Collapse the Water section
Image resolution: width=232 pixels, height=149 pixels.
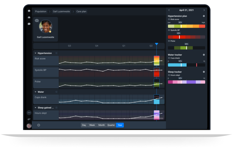[35, 92]
